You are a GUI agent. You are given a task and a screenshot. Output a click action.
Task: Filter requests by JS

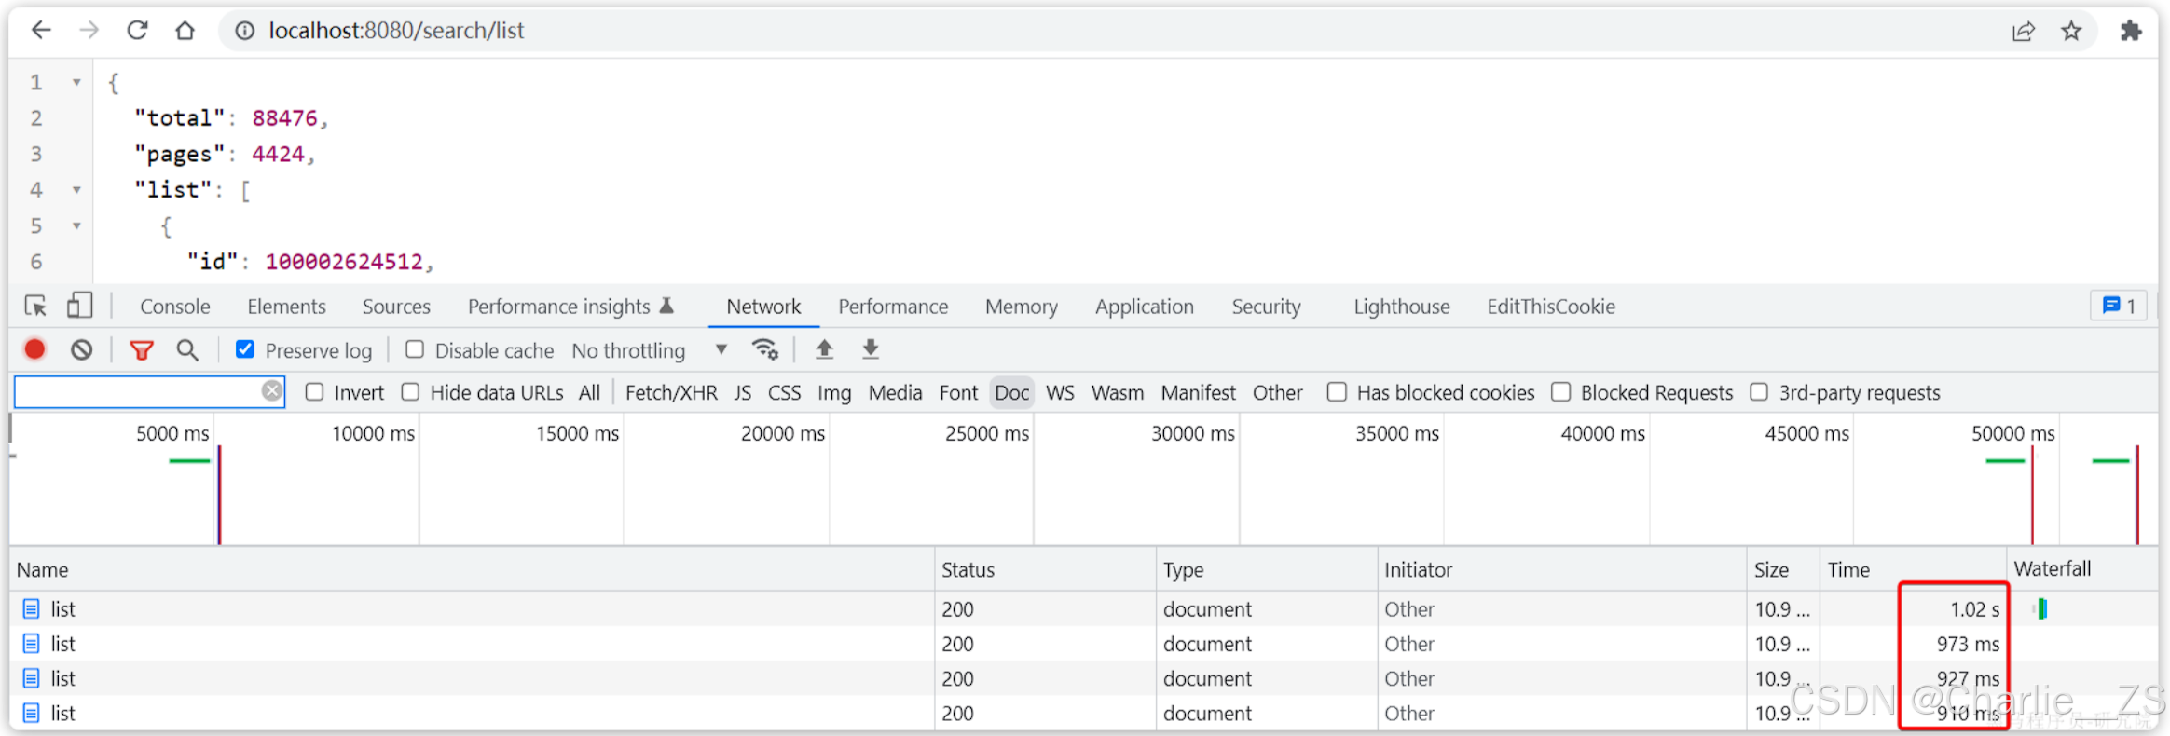tap(742, 393)
